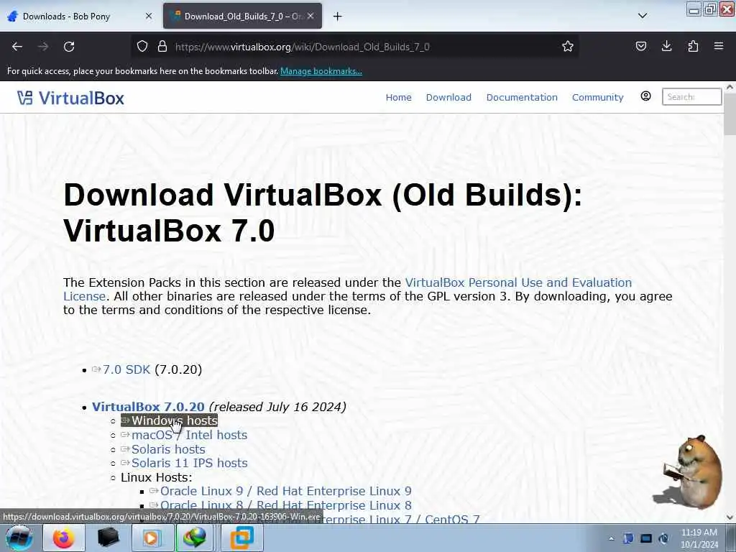This screenshot has height=552, width=736.
Task: Click the hamster reading book mascot
Action: point(689,473)
